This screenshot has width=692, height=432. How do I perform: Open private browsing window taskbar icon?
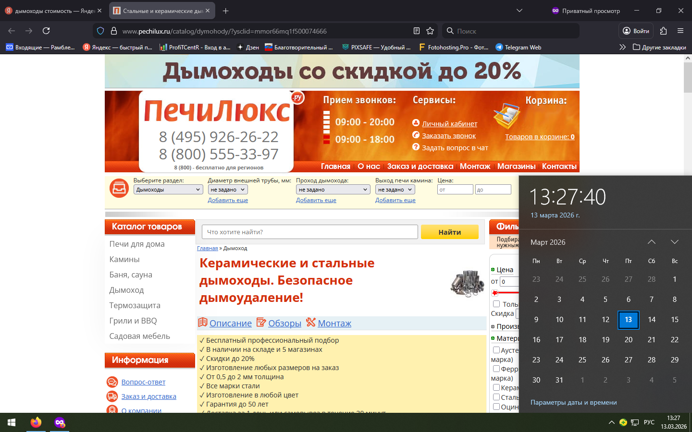(x=60, y=422)
